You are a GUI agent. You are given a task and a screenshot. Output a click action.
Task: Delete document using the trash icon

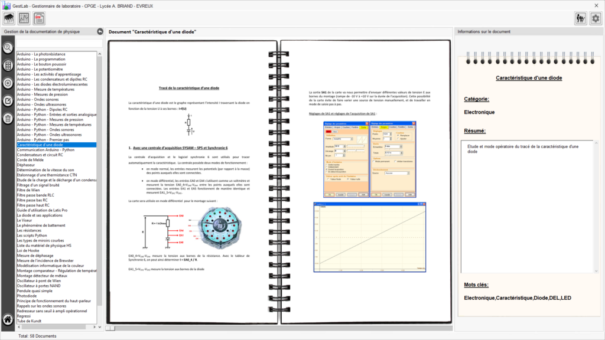8,119
